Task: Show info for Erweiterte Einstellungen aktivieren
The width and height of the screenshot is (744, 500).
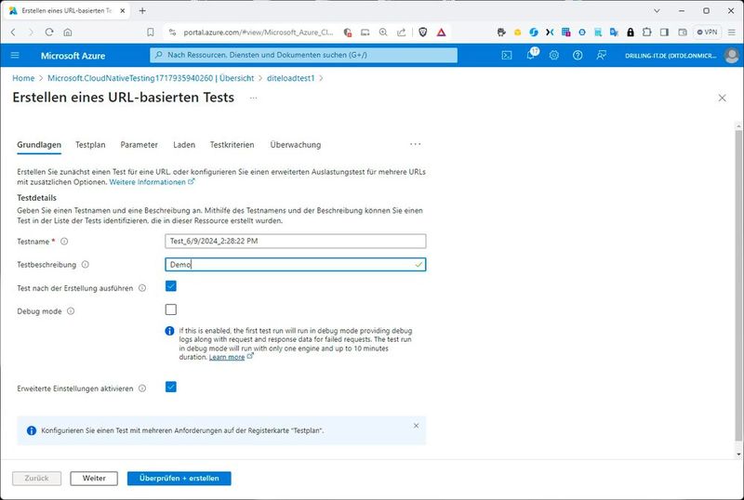Action: click(142, 388)
